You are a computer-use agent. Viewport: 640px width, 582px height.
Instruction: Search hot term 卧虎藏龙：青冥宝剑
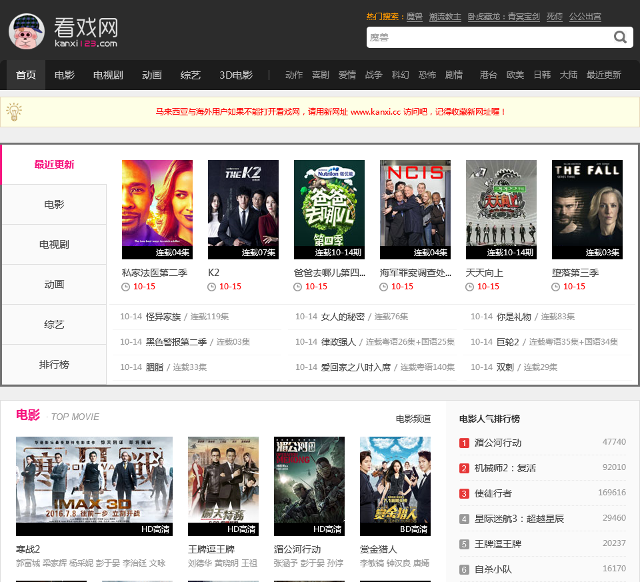tap(504, 17)
